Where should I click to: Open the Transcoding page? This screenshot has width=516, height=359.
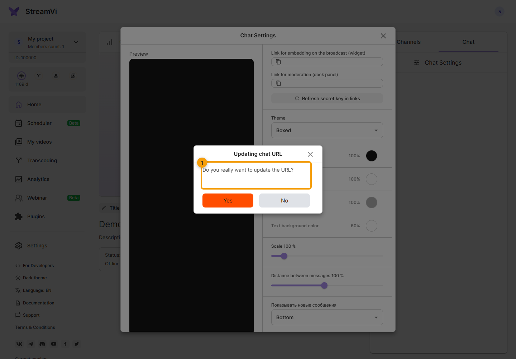(47, 160)
